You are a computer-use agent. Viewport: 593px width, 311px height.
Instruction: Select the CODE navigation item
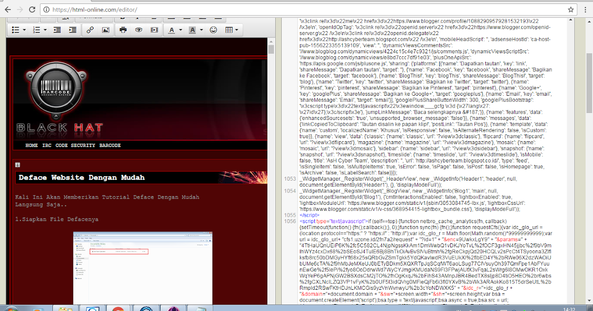62,145
